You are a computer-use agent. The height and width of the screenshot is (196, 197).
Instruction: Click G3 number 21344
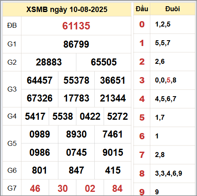click(x=113, y=98)
